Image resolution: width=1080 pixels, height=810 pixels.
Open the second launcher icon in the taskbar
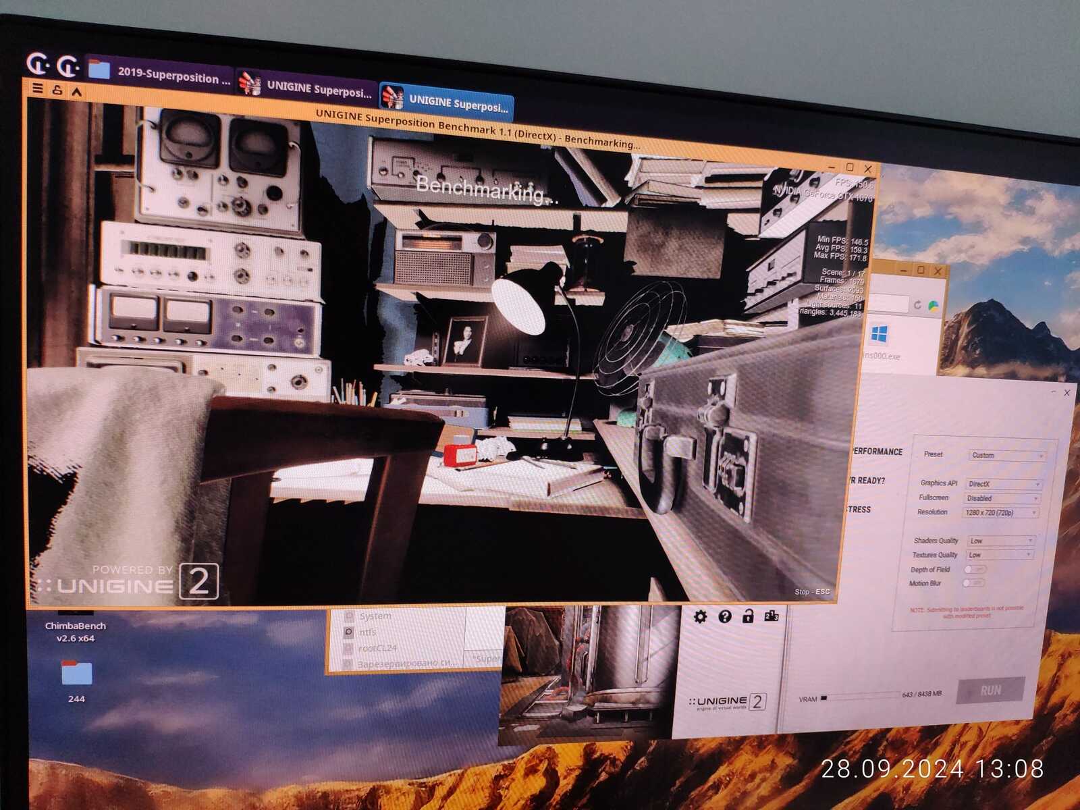pos(68,65)
